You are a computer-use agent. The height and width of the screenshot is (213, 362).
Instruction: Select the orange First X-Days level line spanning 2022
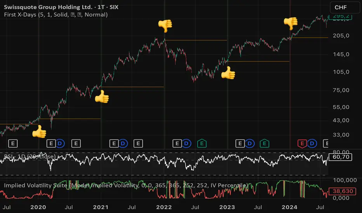[x=196, y=40]
